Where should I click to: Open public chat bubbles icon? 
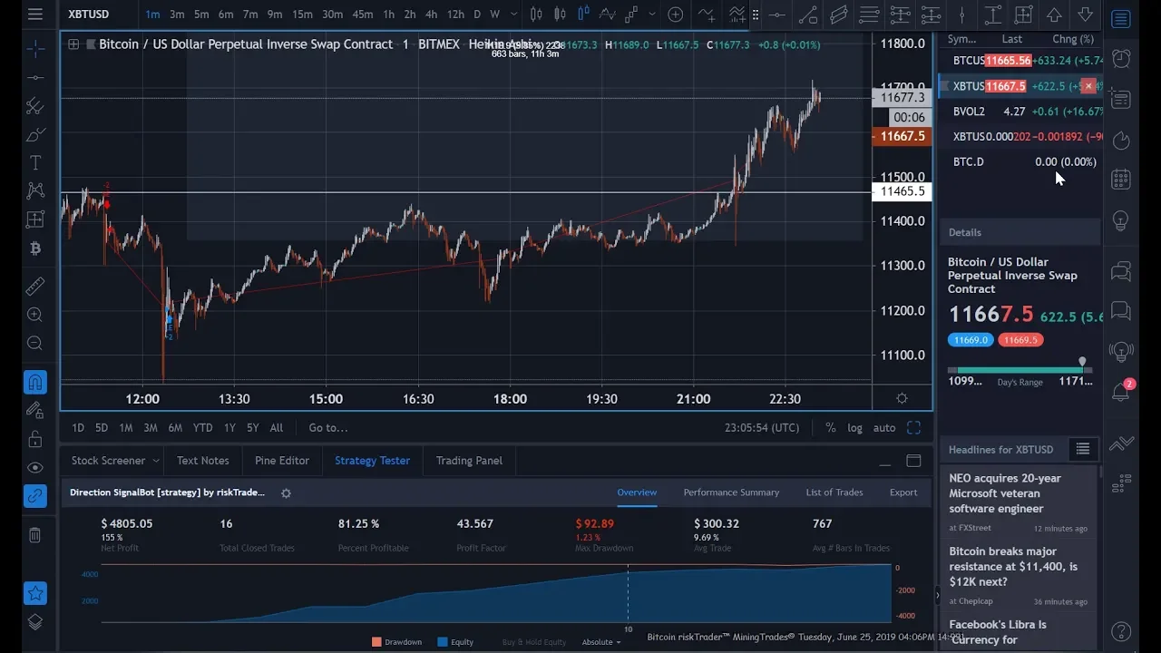pos(1121,270)
